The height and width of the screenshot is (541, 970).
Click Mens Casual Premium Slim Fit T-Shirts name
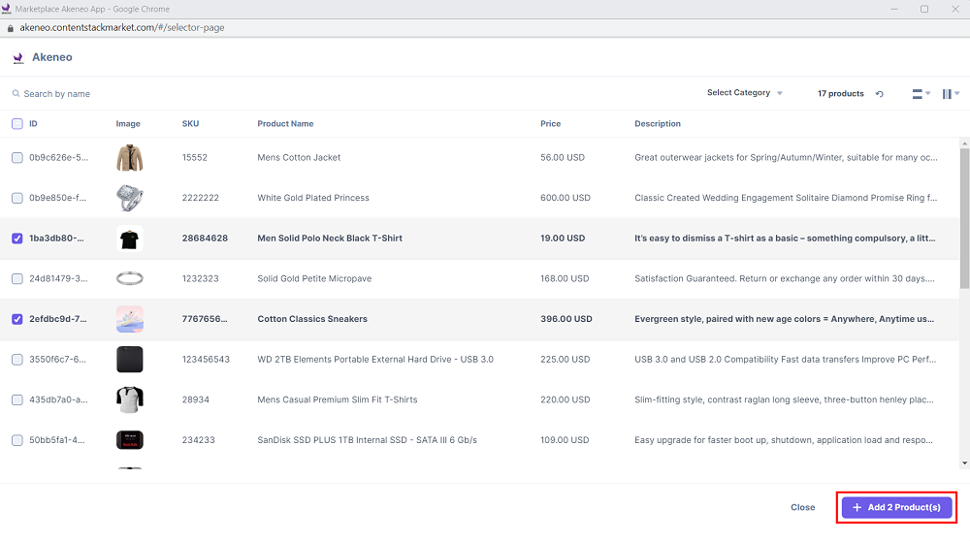338,400
